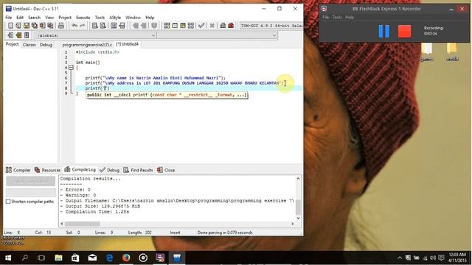Image resolution: width=472 pixels, height=265 pixels.
Task: Click 'Output Size: 129.296875 KiB' log line
Action: coord(100,206)
